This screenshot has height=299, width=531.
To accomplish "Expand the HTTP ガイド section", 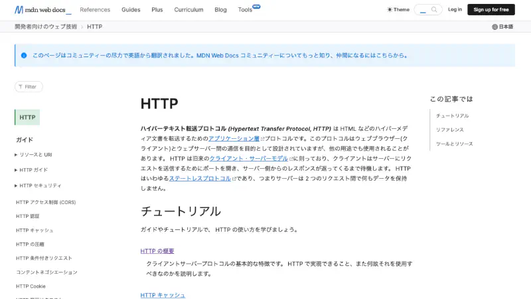I will tap(16, 170).
